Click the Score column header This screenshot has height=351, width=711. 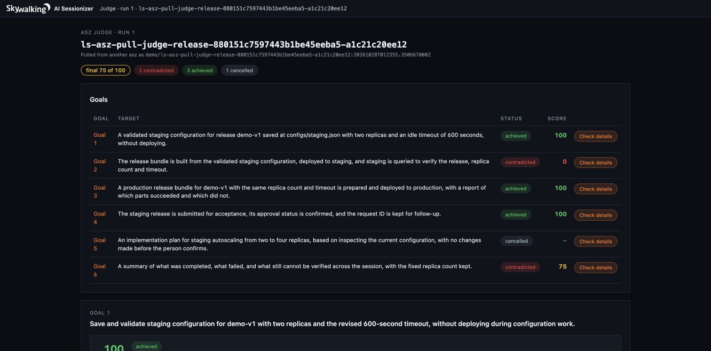557,119
